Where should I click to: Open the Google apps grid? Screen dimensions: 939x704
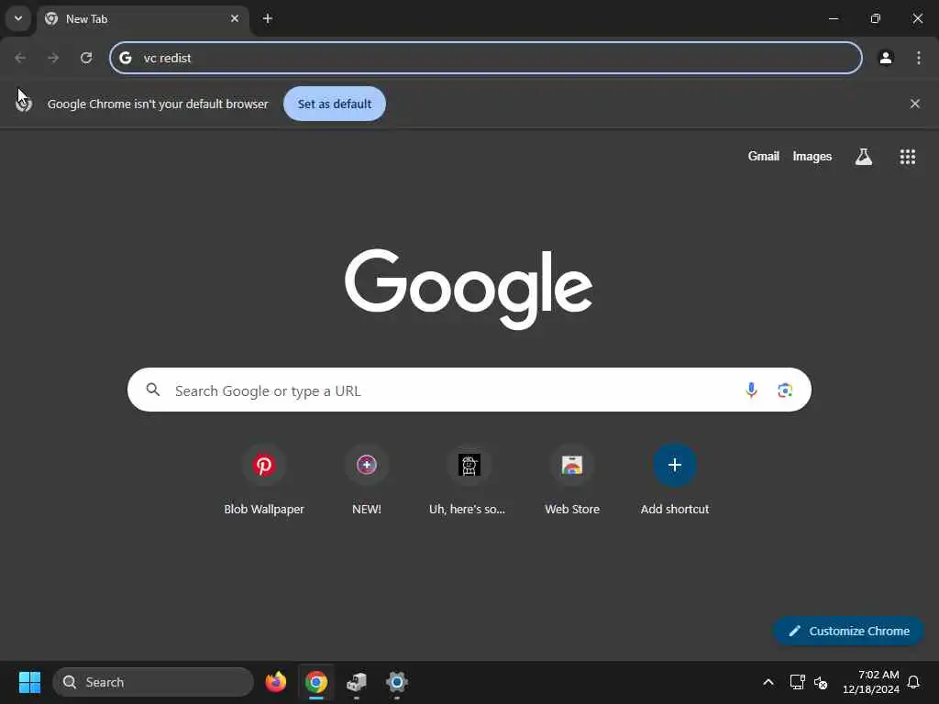[x=907, y=156]
